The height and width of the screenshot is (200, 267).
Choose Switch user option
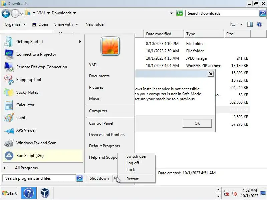[137, 156]
